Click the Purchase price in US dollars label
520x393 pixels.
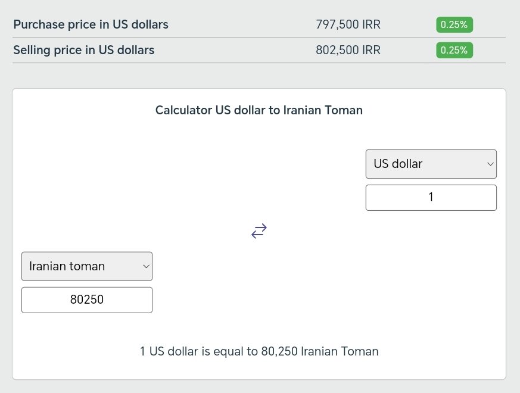point(91,24)
